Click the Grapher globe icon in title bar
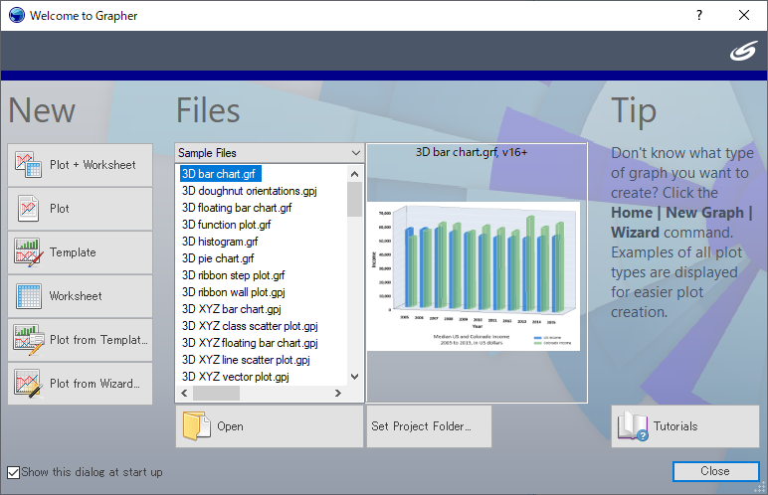The image size is (768, 495). click(x=16, y=15)
